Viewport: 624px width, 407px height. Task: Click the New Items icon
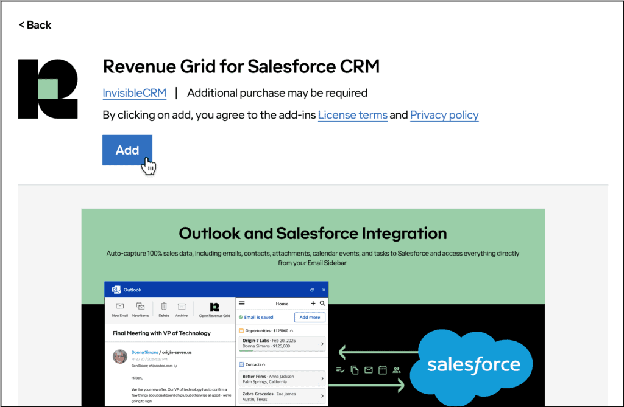(x=140, y=307)
